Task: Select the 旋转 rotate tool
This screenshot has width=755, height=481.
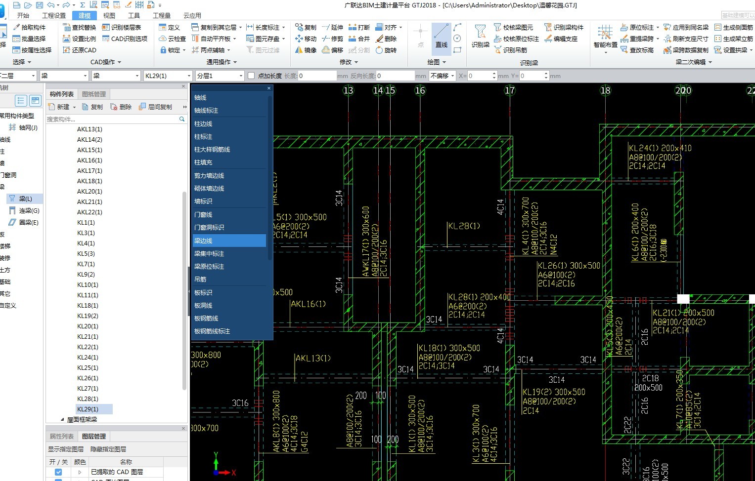Action: coord(386,50)
